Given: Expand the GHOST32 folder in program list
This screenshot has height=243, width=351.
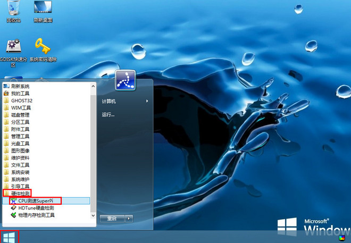Looking at the screenshot, I should tap(21, 100).
